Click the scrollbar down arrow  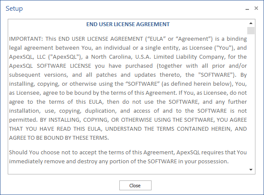(x=251, y=170)
